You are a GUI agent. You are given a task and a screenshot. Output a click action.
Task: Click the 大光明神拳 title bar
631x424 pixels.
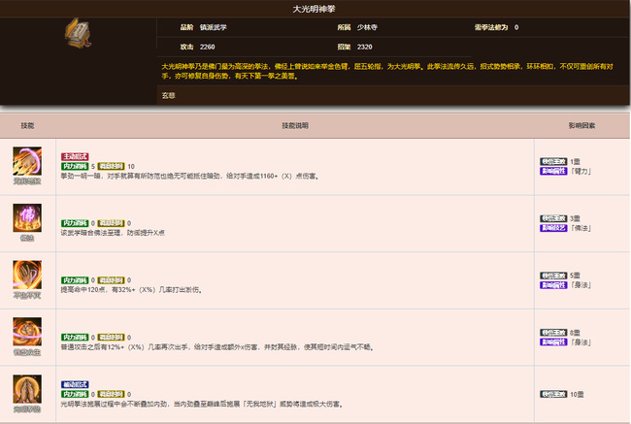click(315, 8)
